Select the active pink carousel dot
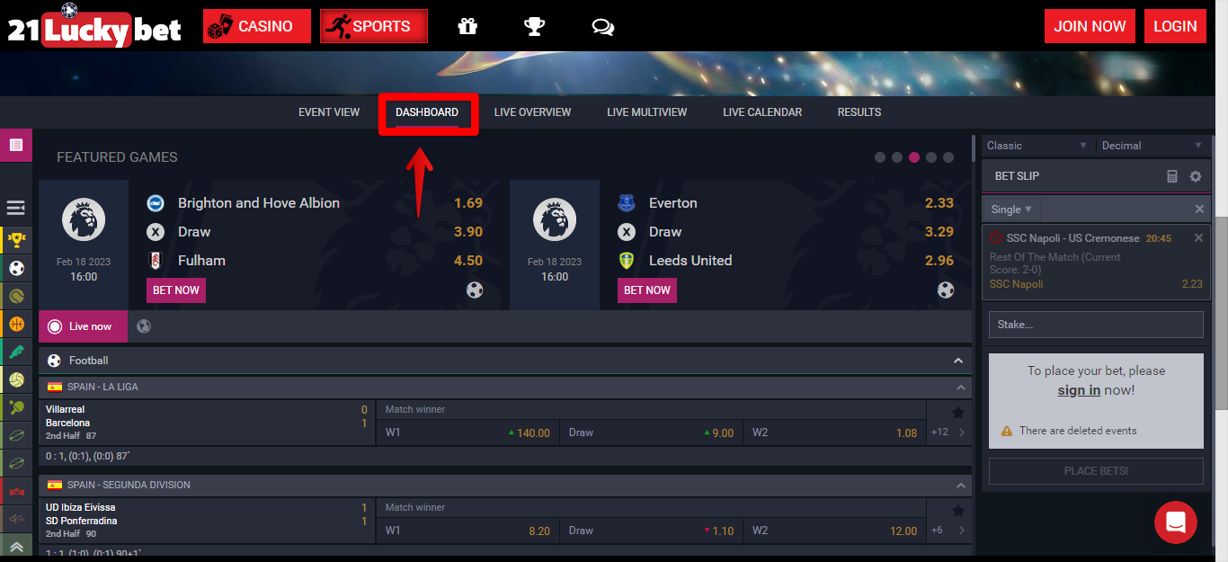 (x=914, y=157)
